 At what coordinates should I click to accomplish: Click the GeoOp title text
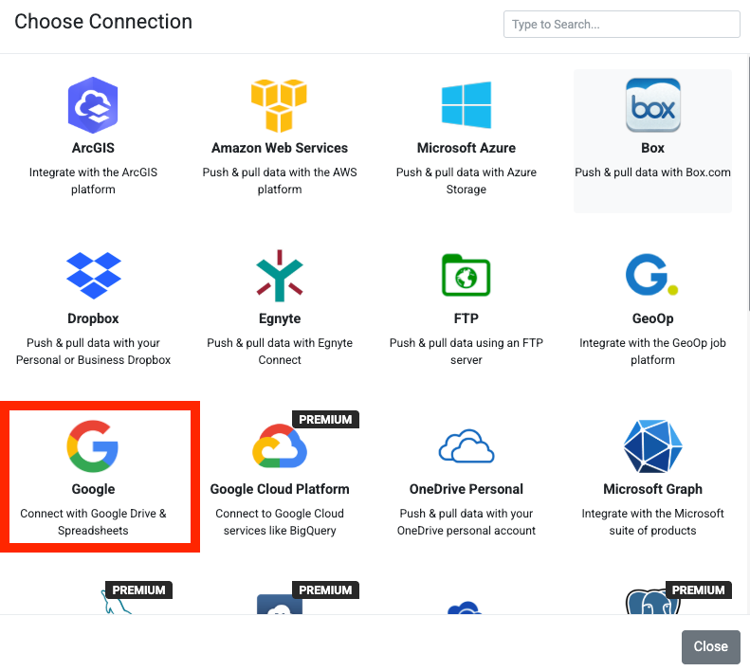(x=653, y=318)
